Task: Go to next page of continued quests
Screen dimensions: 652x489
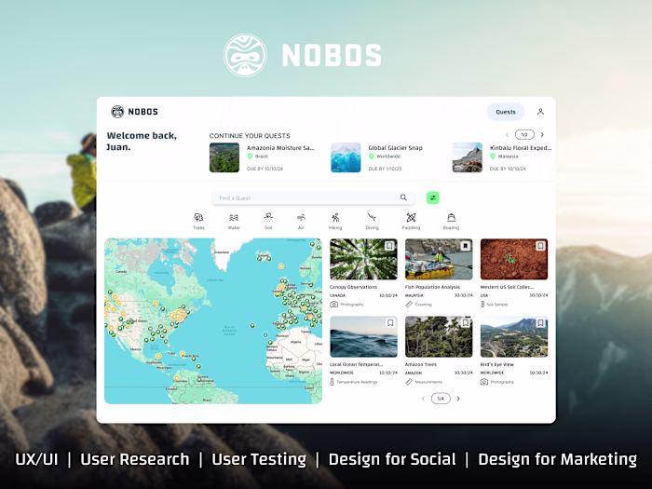Action: click(542, 135)
